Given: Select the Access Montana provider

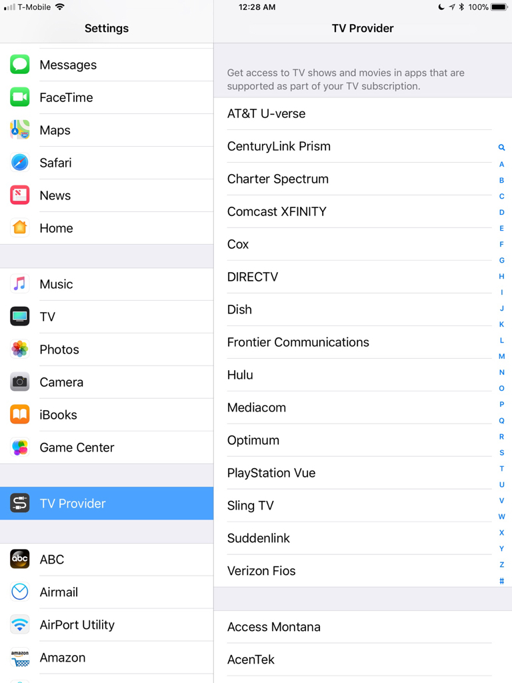Looking at the screenshot, I should coord(363,627).
